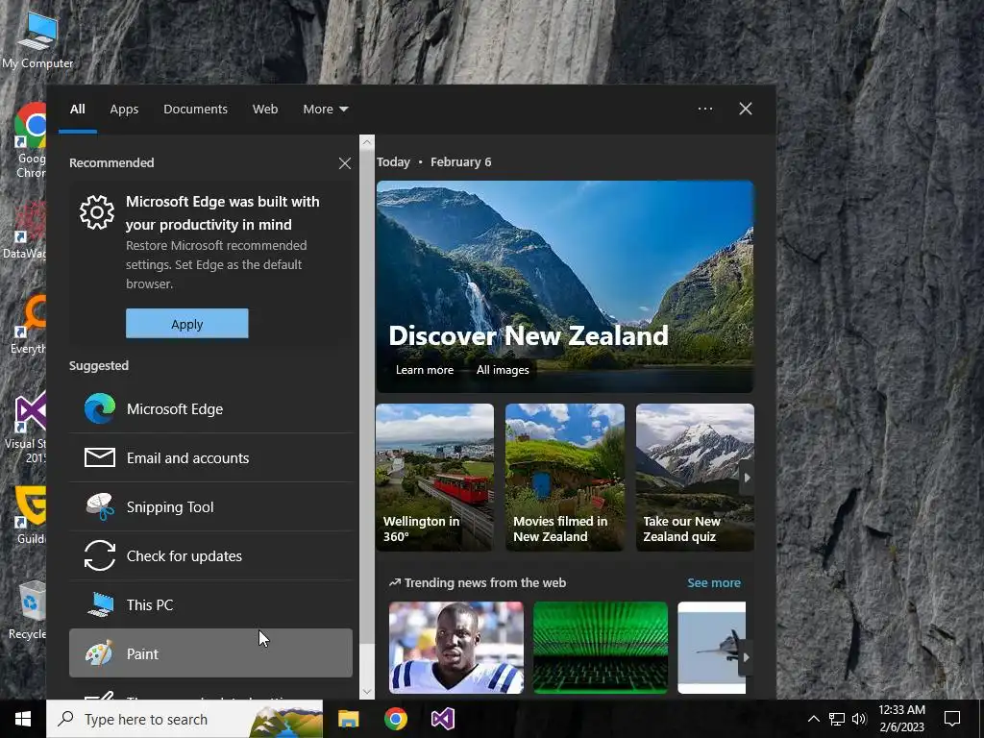Open the notification action center
984x738 pixels.
(x=952, y=719)
